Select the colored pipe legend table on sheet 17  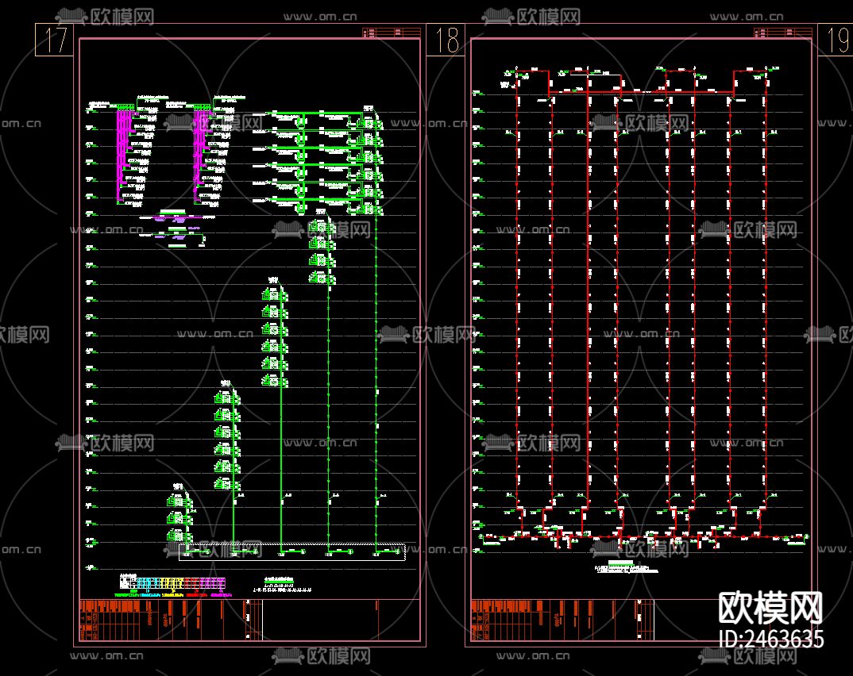pyautogui.click(x=172, y=584)
